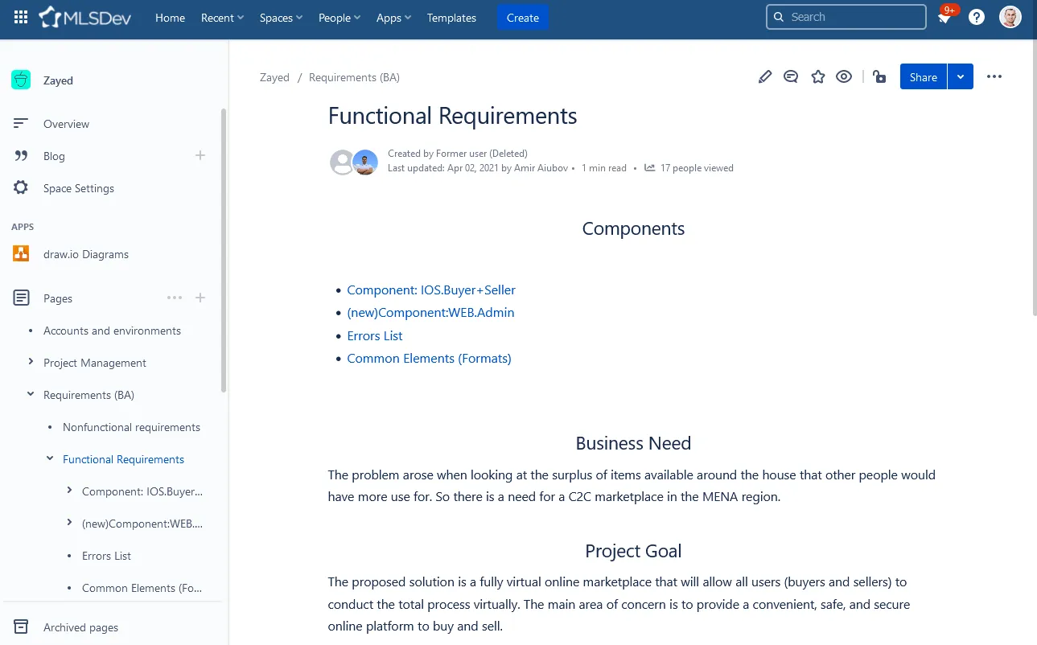Image resolution: width=1037 pixels, height=645 pixels.
Task: Open draw.io Diagrams from the sidebar
Action: (85, 254)
